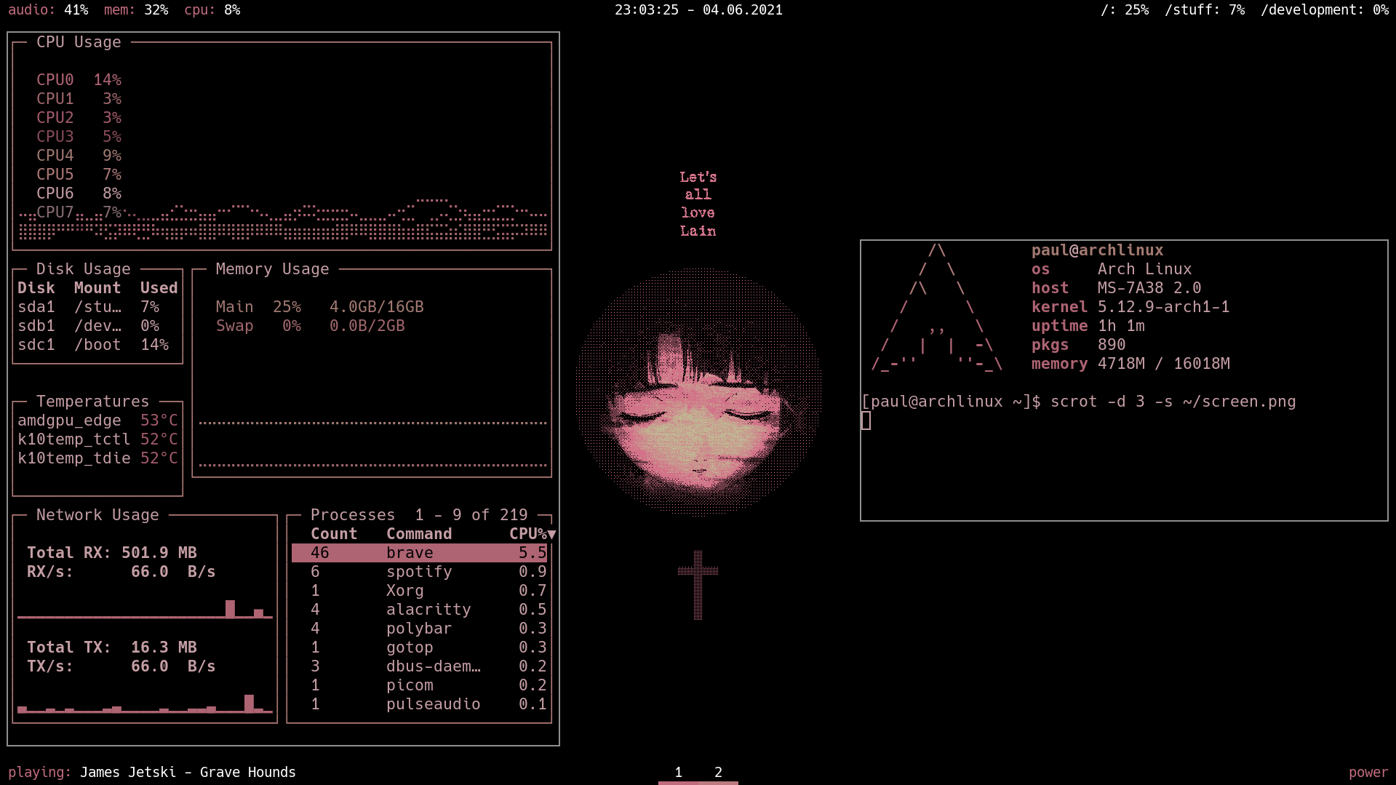Viewport: 1396px width, 785px height.
Task: Click the CPU% column sort arrow
Action: (551, 534)
